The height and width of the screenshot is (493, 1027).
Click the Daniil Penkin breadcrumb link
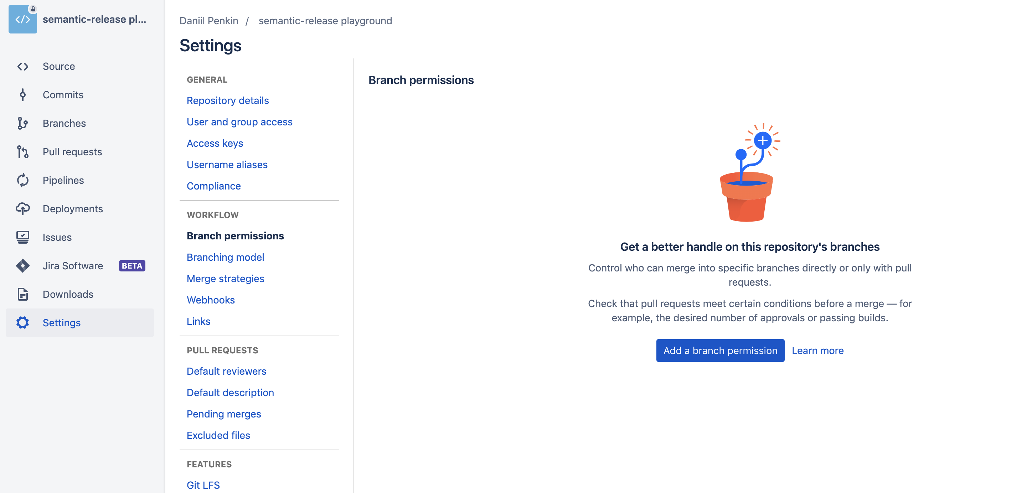tap(208, 21)
